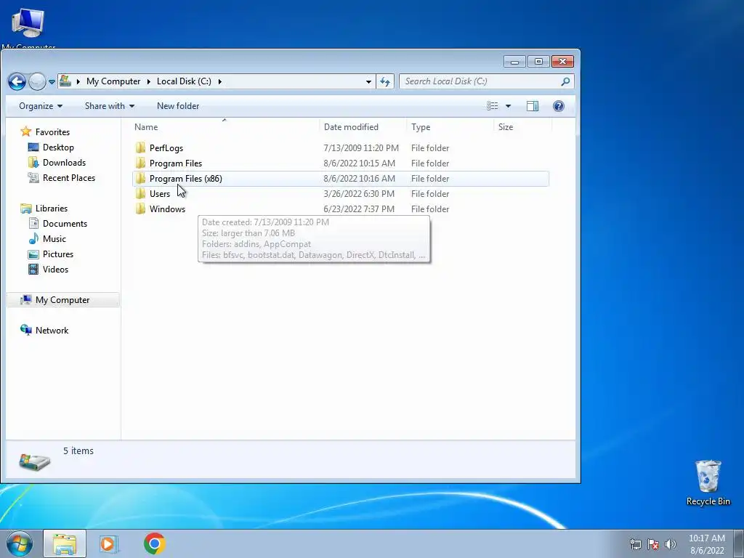Click the network tray icon

coord(635,544)
